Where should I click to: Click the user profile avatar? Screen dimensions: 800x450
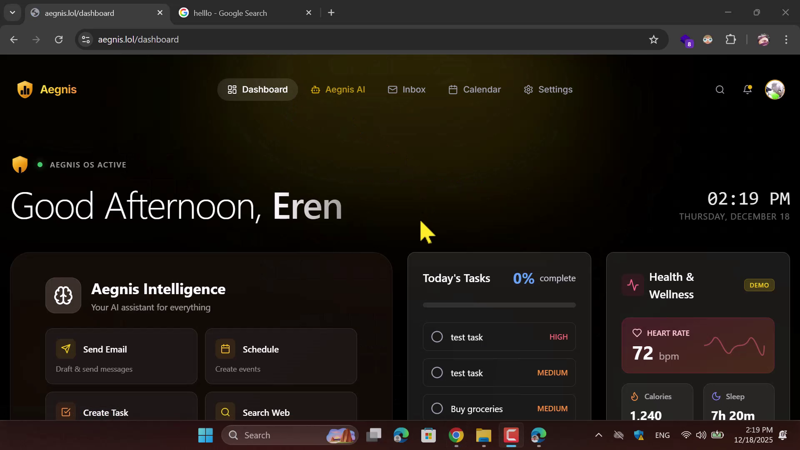(775, 90)
